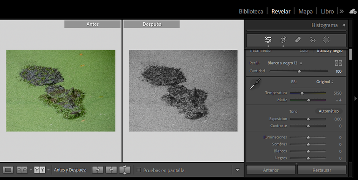The width and height of the screenshot is (358, 180).
Task: Click the Después view label
Action: pyautogui.click(x=152, y=24)
